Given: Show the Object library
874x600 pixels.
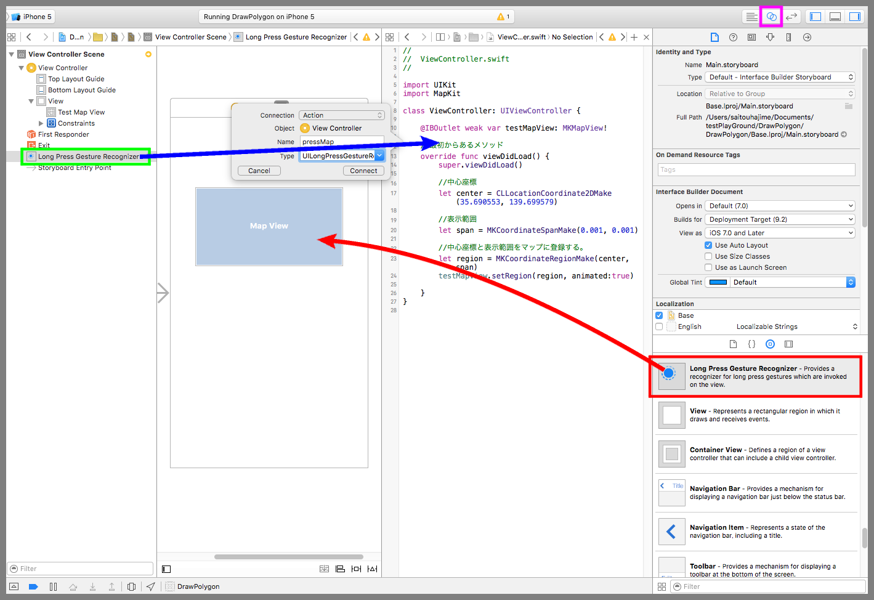Looking at the screenshot, I should pyautogui.click(x=770, y=344).
